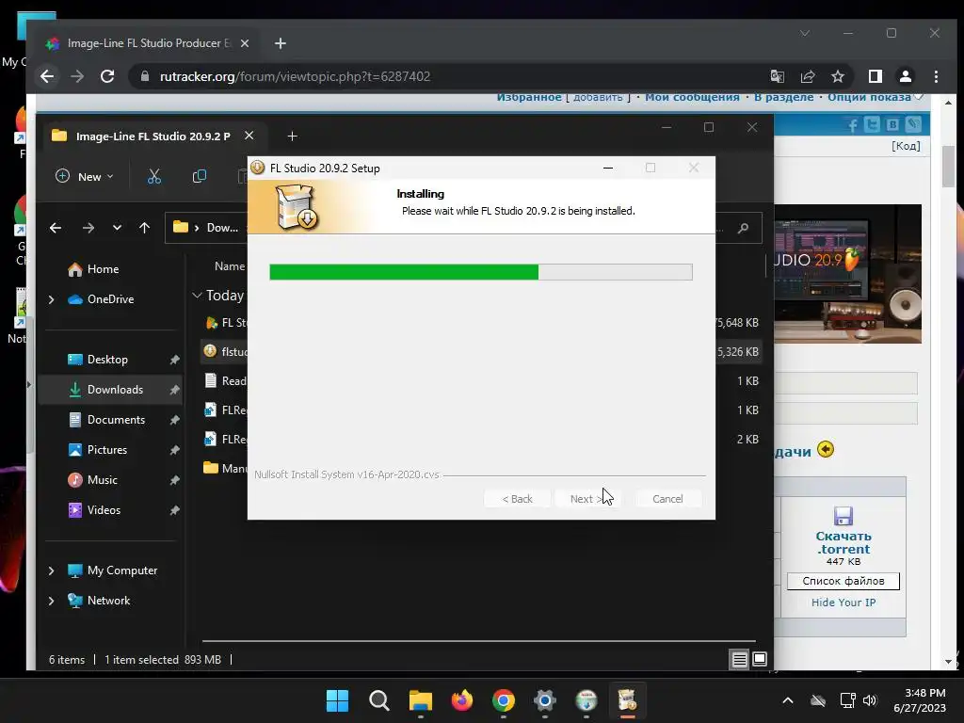
Task: Unpin Downloads from quick access
Action: 174,390
